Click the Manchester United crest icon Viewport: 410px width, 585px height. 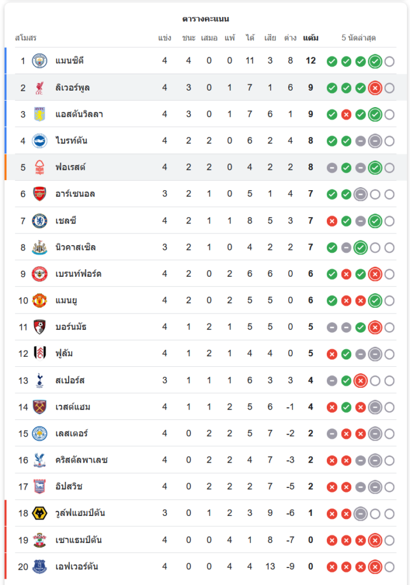[x=39, y=300]
